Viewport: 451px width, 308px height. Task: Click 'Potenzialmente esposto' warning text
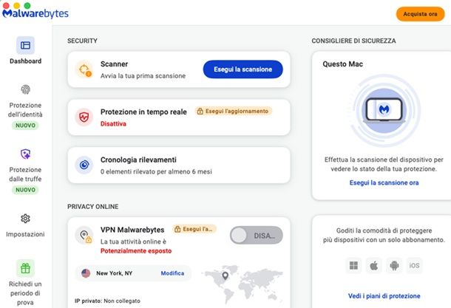coord(136,251)
